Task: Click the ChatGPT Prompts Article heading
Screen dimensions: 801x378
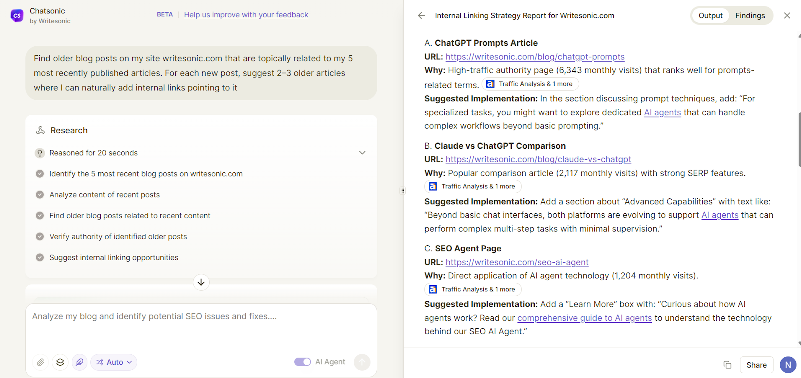Action: 486,43
